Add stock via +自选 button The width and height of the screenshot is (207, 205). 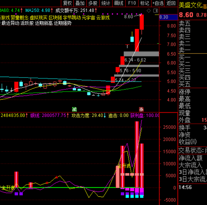(x=158, y=3)
